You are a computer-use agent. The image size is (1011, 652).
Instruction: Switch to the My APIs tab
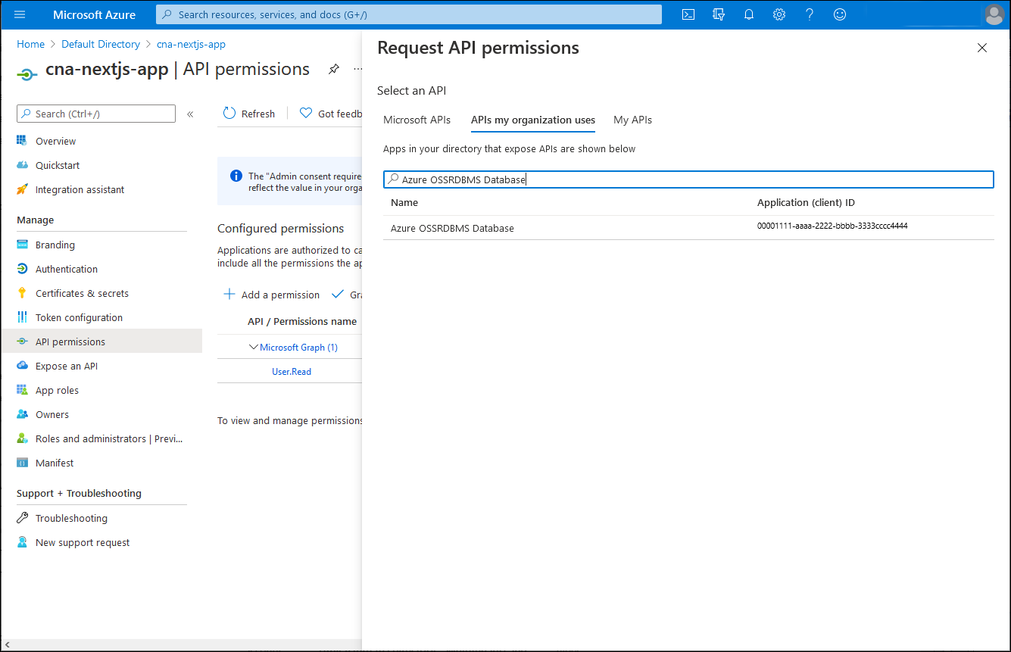[632, 120]
